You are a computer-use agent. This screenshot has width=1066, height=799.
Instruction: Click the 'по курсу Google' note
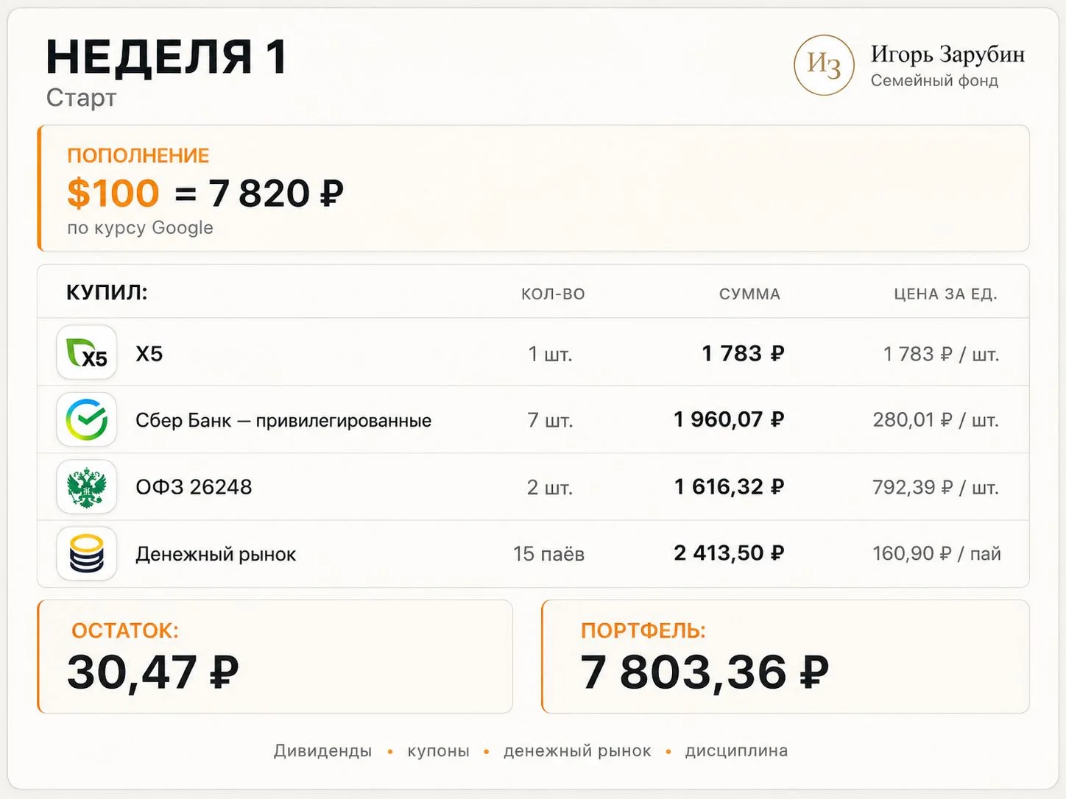click(x=140, y=228)
